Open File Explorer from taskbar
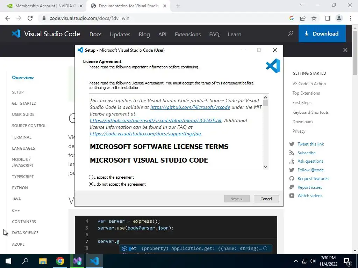 click(x=43, y=261)
